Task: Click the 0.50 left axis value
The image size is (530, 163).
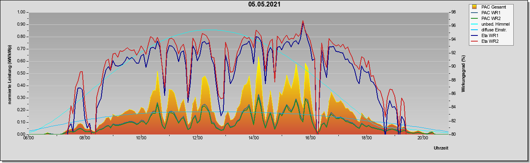Action: (x=21, y=73)
